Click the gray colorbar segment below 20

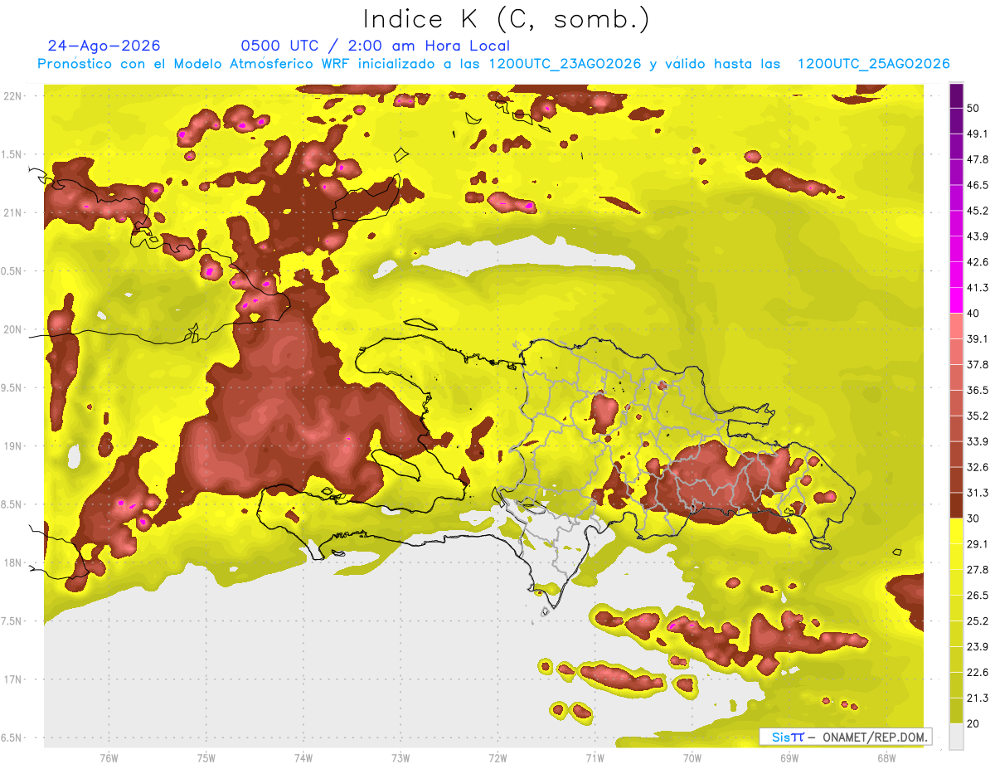coord(956,736)
